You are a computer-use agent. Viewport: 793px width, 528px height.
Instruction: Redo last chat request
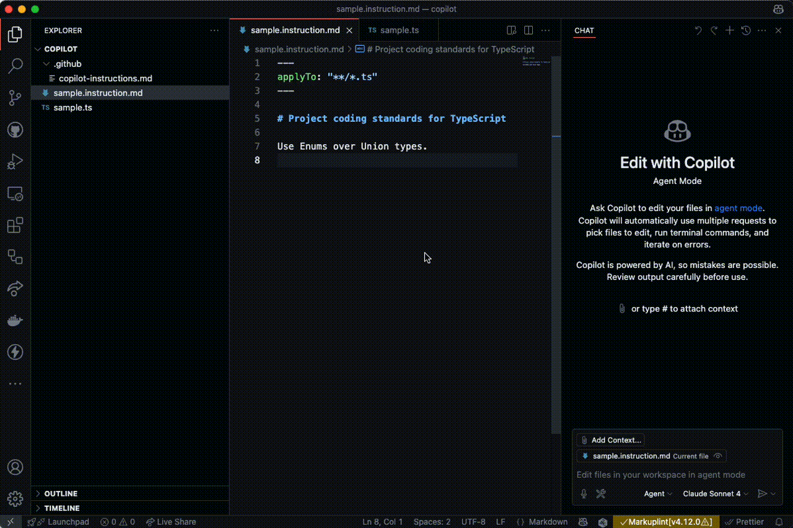click(x=714, y=30)
